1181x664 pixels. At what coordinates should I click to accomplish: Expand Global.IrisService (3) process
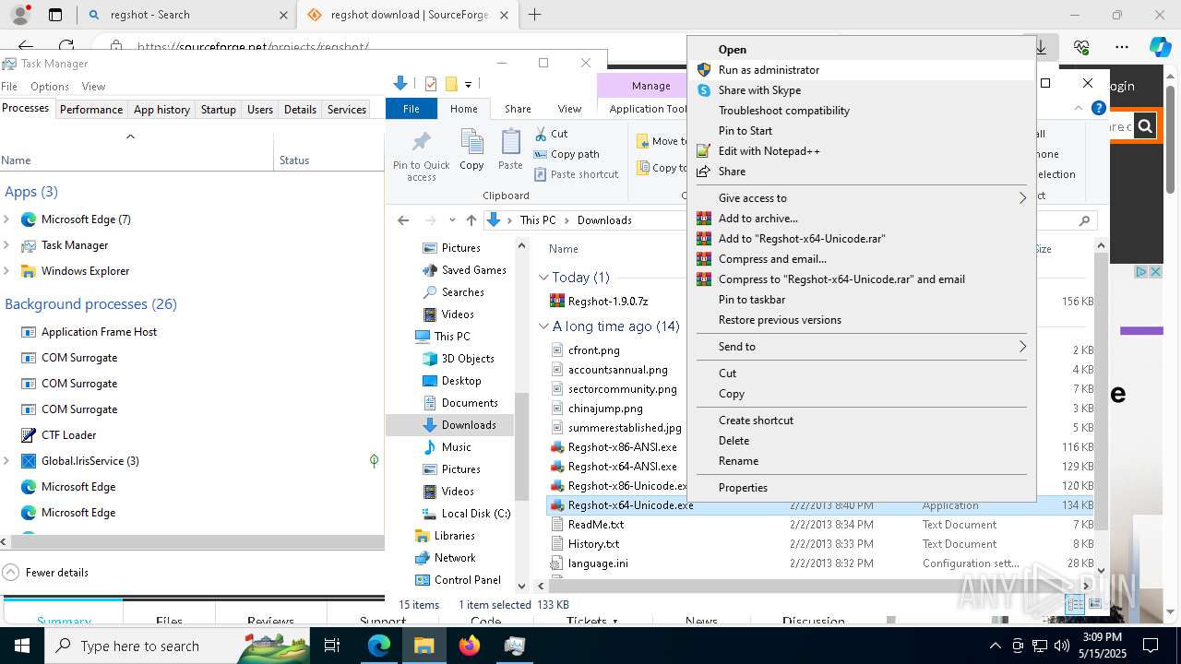coord(6,461)
